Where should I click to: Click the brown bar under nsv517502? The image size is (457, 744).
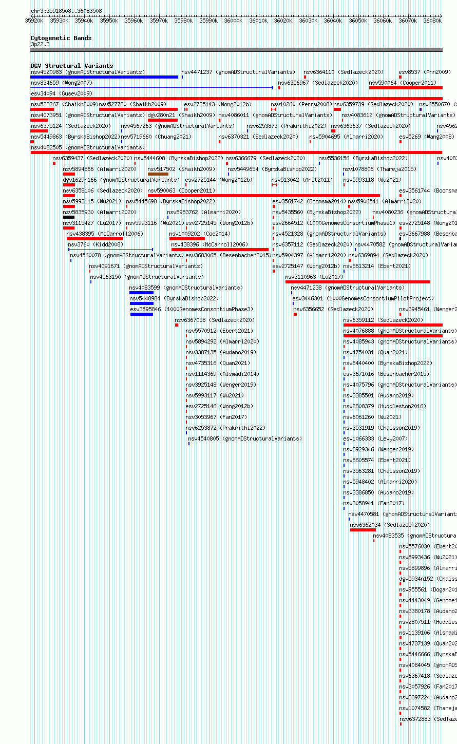(x=158, y=174)
